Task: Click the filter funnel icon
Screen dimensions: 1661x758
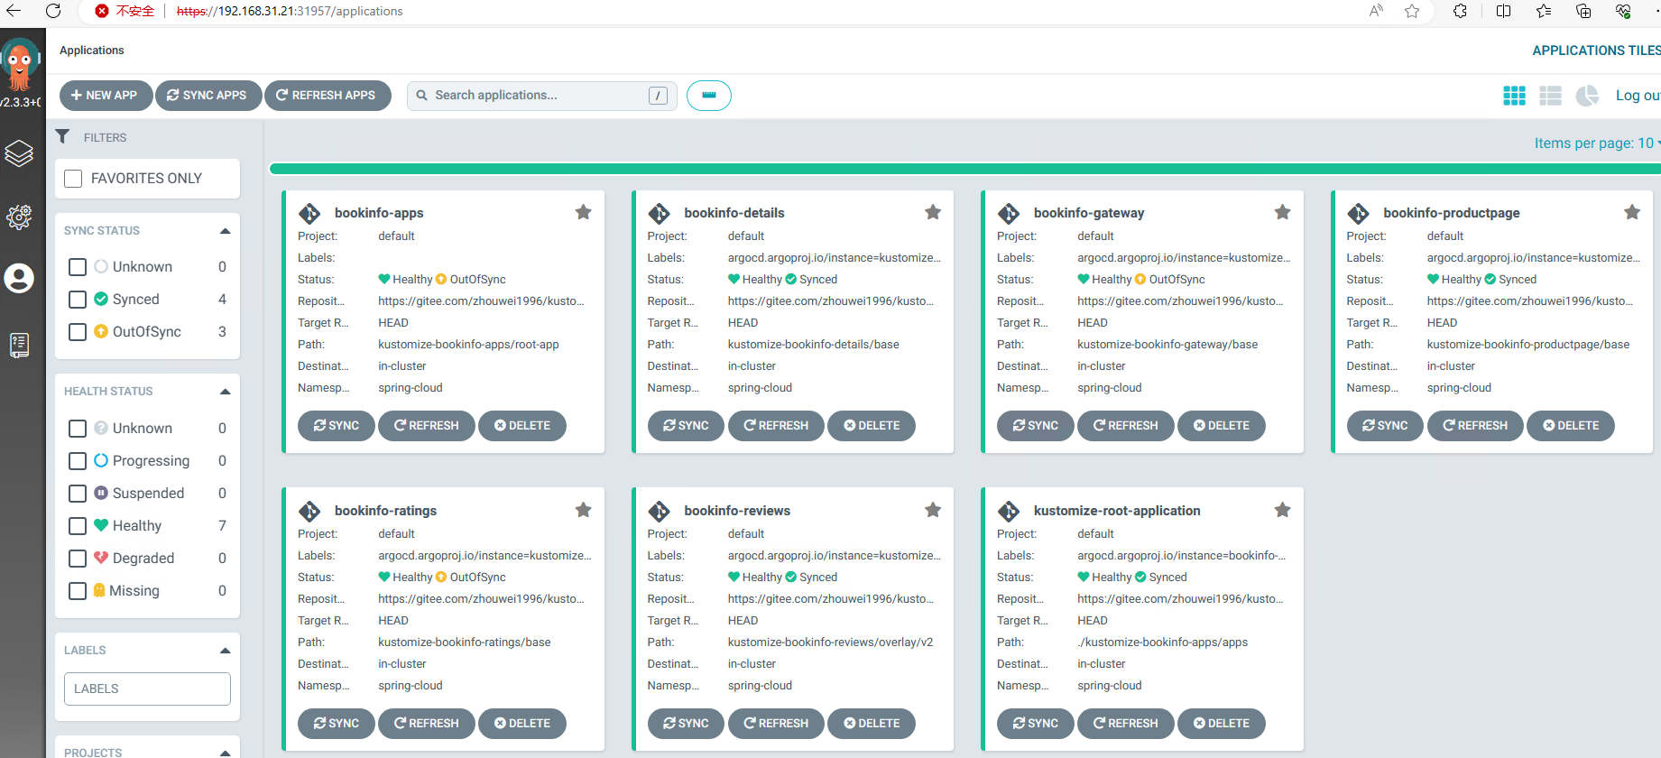Action: coord(62,136)
